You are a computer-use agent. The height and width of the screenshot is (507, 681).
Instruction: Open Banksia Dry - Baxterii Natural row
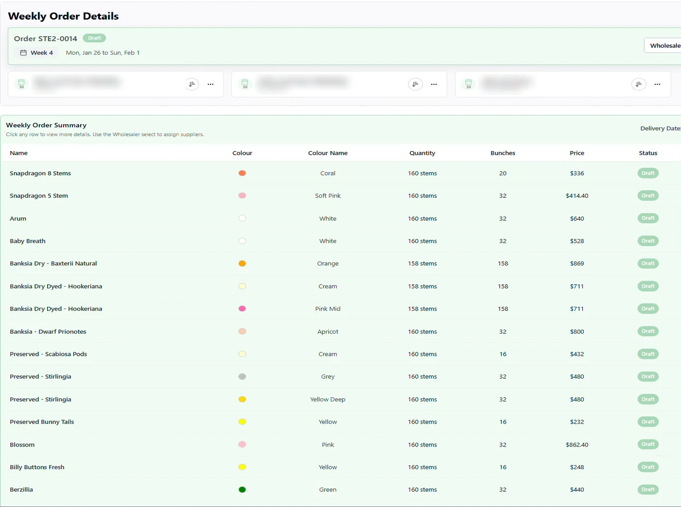(341, 263)
